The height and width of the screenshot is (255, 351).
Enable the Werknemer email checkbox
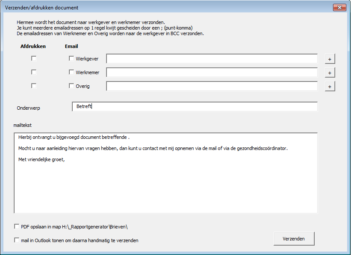pyautogui.click(x=71, y=72)
